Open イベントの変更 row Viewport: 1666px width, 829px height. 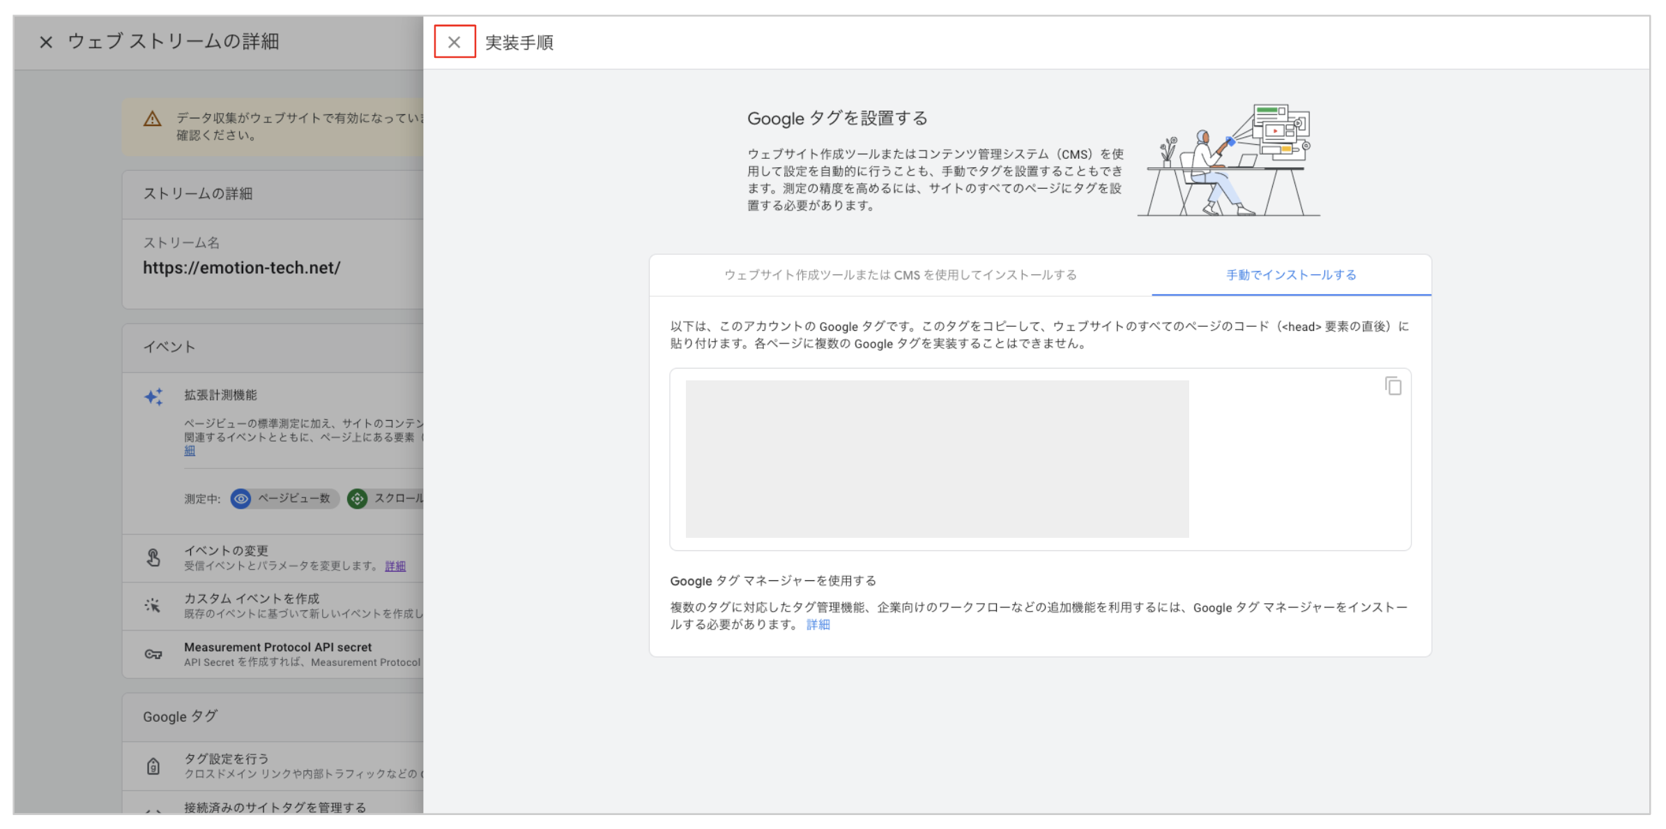coord(273,558)
